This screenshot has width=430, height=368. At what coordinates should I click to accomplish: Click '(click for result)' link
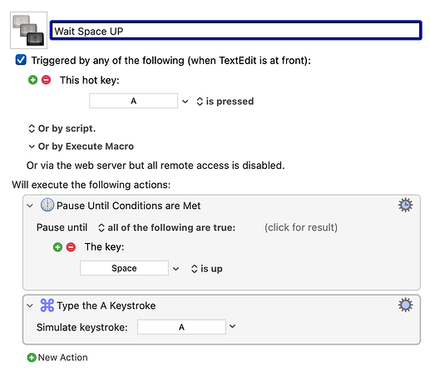click(x=301, y=227)
